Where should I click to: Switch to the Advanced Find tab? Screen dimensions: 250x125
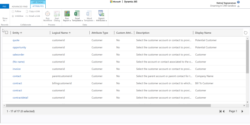click(x=20, y=7)
